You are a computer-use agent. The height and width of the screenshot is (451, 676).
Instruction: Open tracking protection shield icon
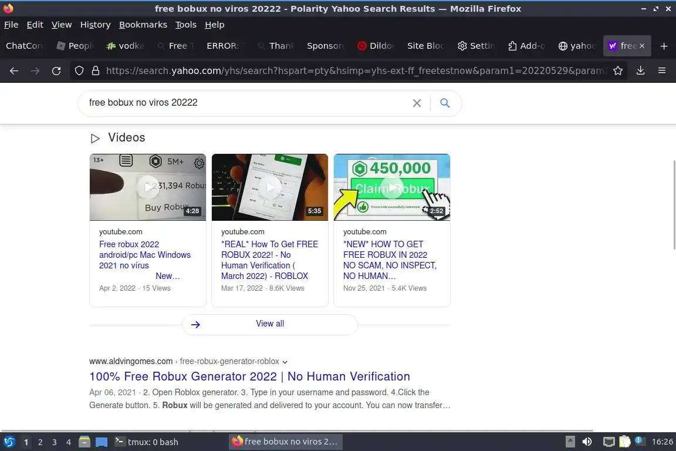point(79,70)
